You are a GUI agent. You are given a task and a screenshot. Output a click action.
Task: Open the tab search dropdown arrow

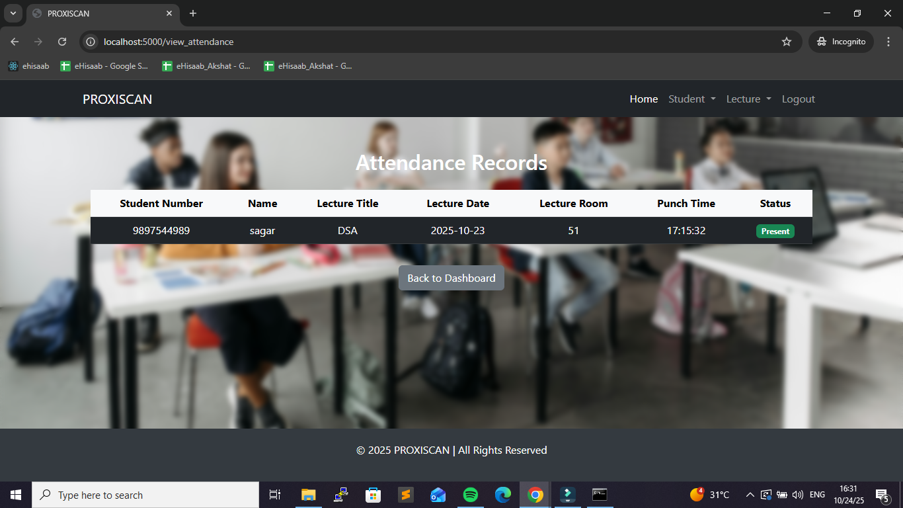pos(13,13)
